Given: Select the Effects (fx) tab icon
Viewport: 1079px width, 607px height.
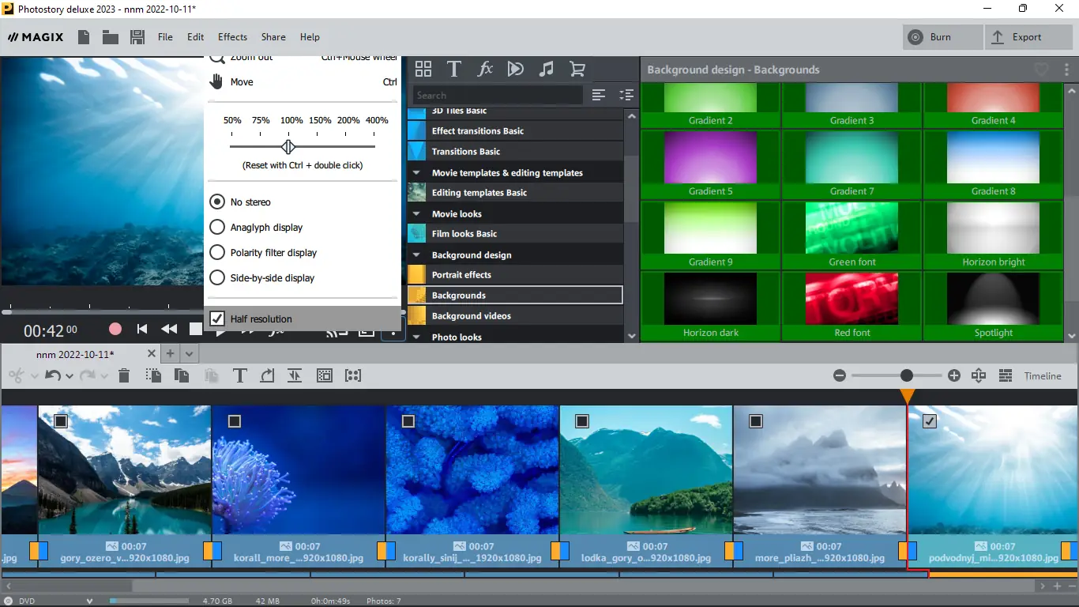Looking at the screenshot, I should pyautogui.click(x=485, y=69).
